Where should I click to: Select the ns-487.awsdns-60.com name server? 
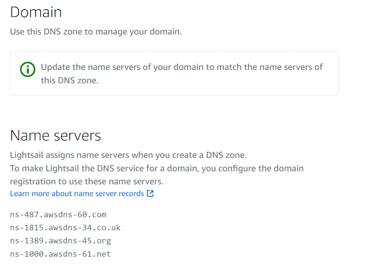coord(58,214)
